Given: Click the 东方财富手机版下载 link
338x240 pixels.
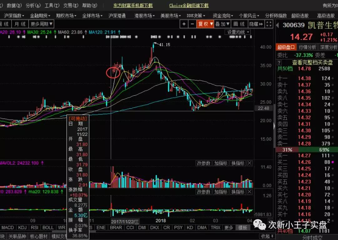Looking at the screenshot, I should point(133,5).
